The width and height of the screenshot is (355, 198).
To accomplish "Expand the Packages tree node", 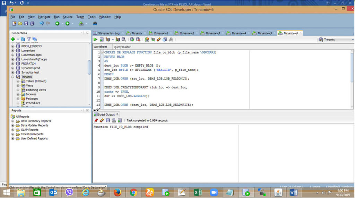I will pos(18,98).
